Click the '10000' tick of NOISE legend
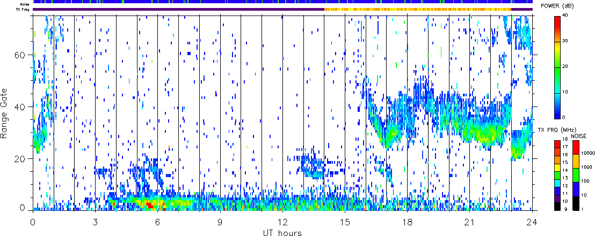Image resolution: width=595 pixels, height=236 pixels. pos(587,154)
